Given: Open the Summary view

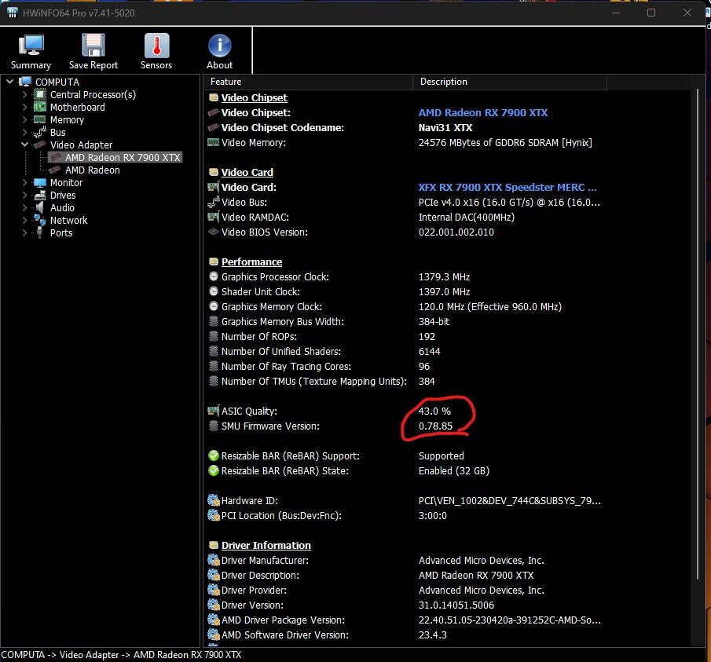Looking at the screenshot, I should pos(31,52).
